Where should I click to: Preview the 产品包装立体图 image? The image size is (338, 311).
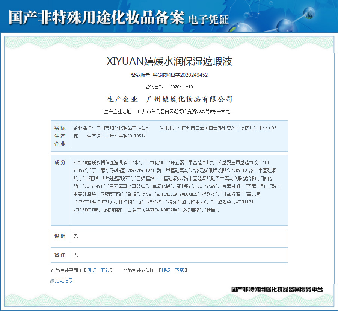(x=166, y=270)
